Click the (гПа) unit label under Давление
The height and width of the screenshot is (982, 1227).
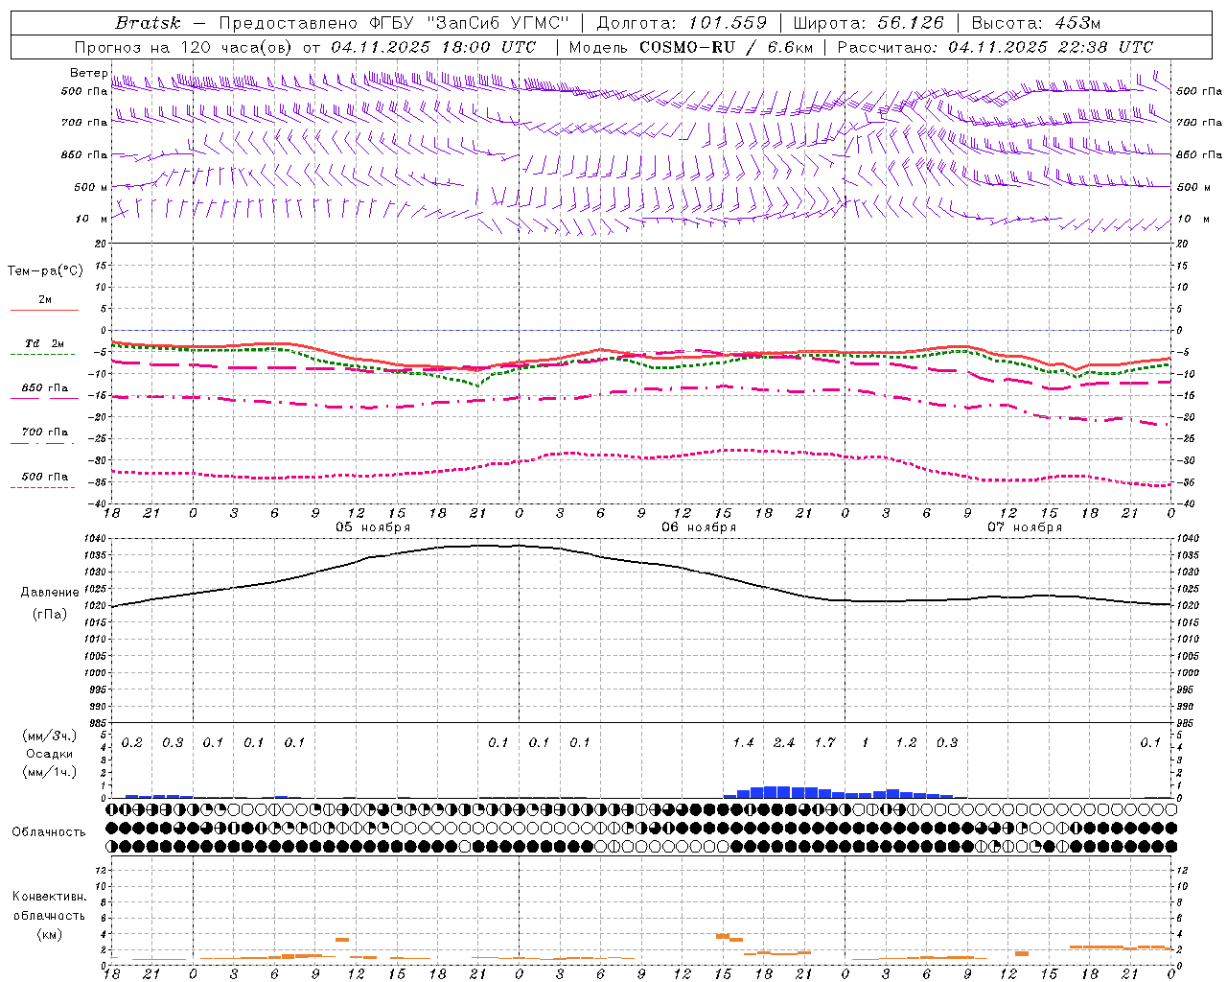point(50,615)
